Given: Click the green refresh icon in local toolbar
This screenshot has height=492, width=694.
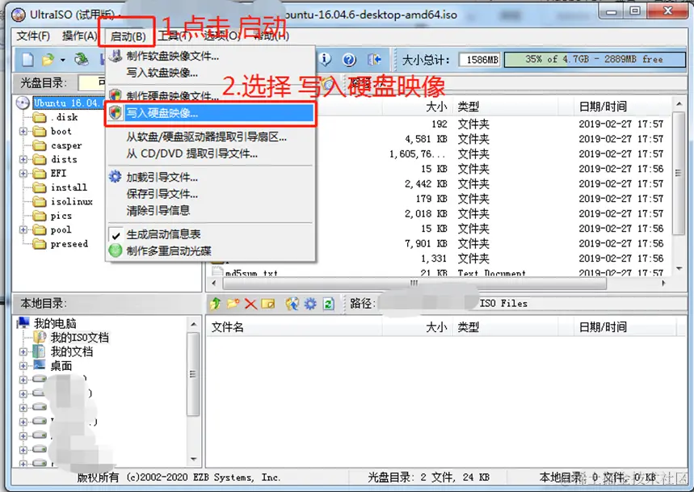Looking at the screenshot, I should click(328, 304).
